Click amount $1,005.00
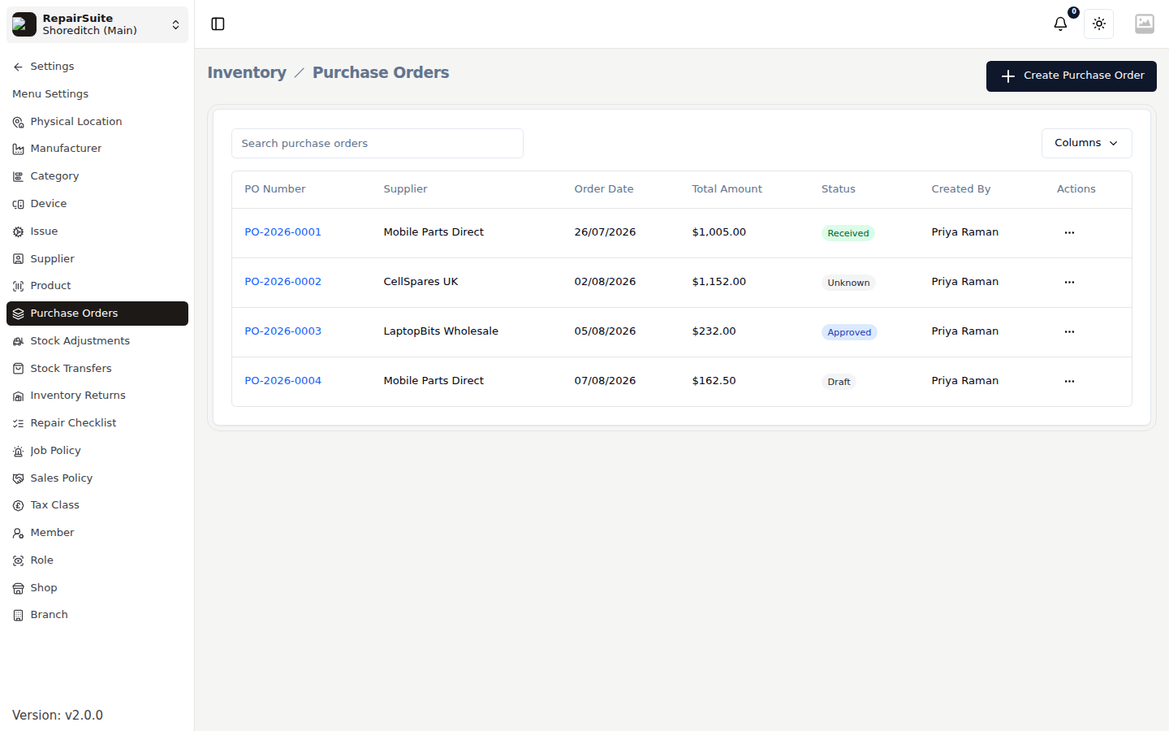1169x731 pixels. [718, 232]
